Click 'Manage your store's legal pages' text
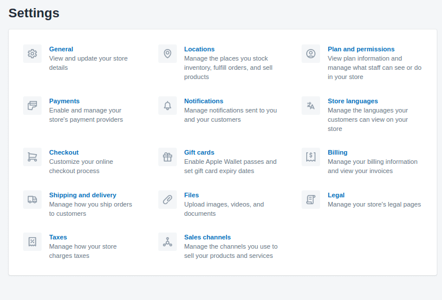The image size is (442, 300). click(x=374, y=204)
